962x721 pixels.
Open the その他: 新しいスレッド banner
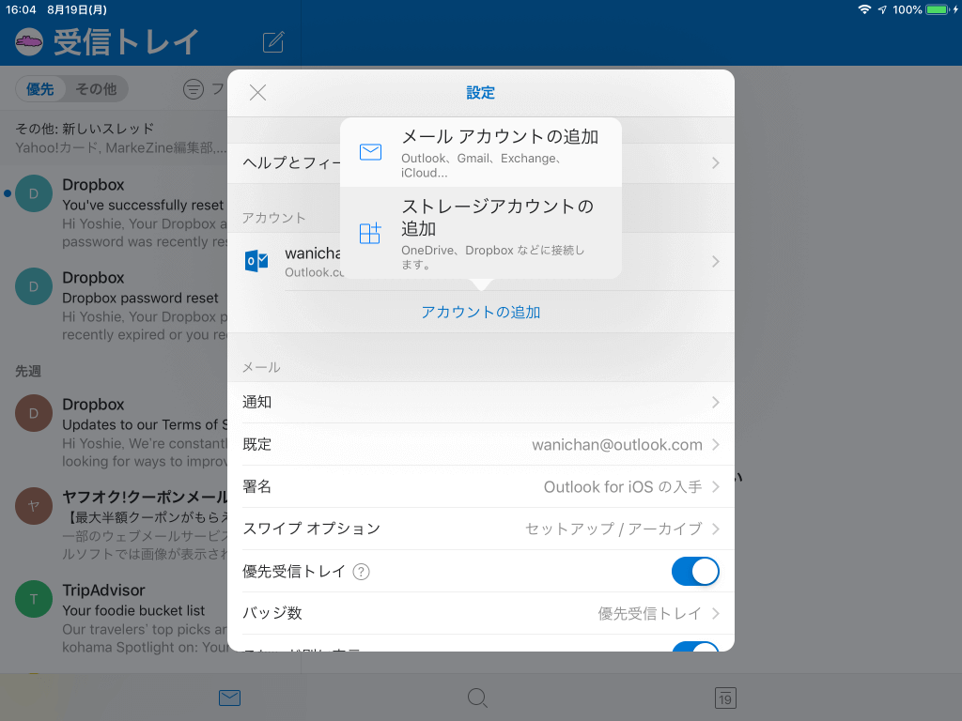click(114, 138)
